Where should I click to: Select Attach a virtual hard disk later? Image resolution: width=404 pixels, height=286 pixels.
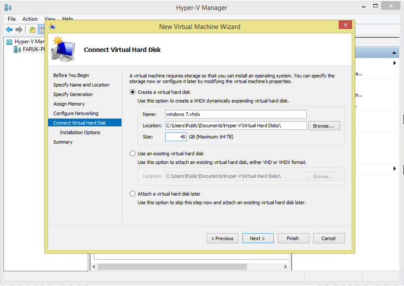coord(133,193)
